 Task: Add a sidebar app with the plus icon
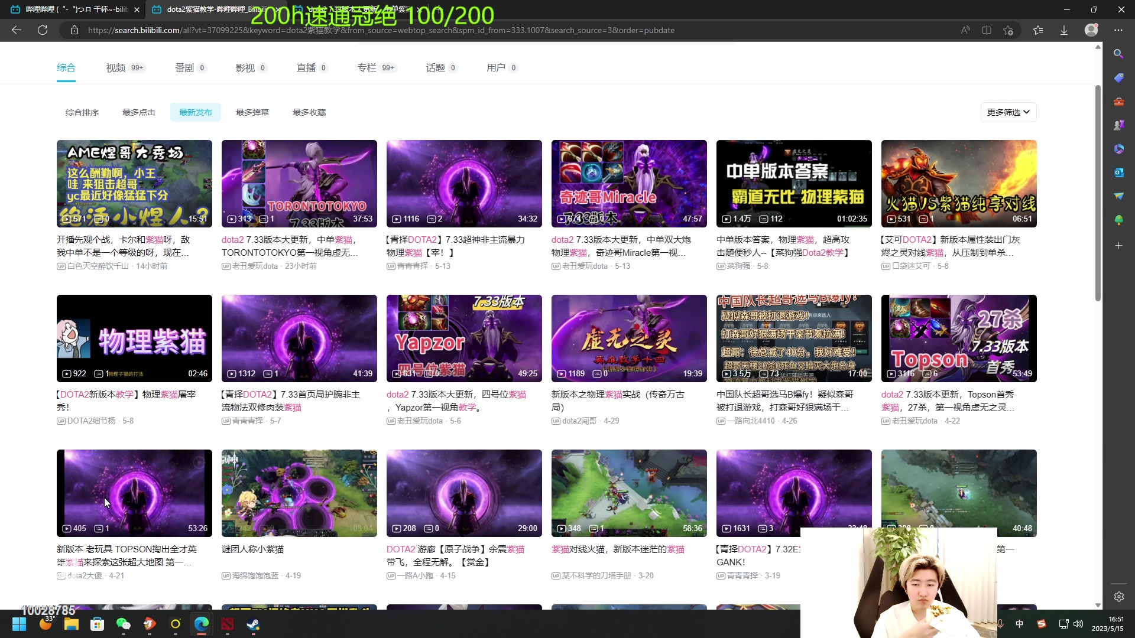pyautogui.click(x=1118, y=245)
